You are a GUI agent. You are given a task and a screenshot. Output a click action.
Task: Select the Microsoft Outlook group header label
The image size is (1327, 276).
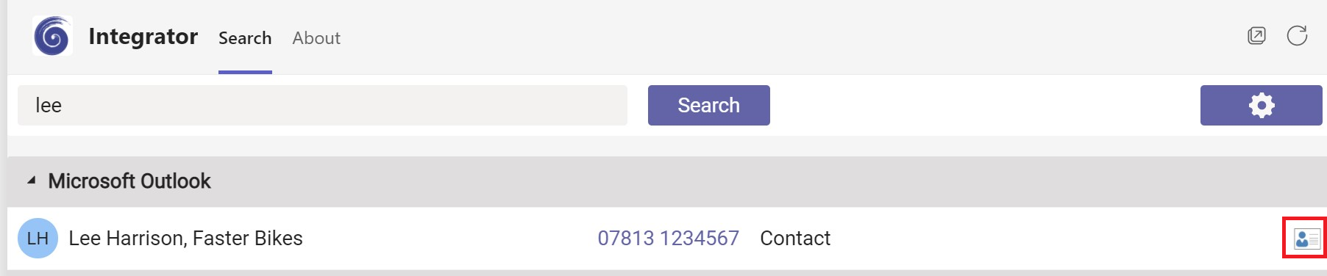(129, 181)
